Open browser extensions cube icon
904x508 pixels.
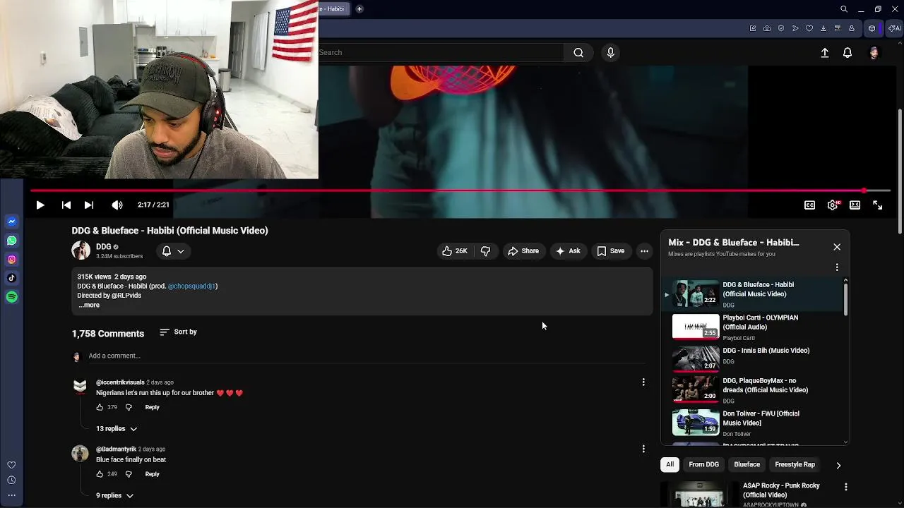tap(872, 28)
